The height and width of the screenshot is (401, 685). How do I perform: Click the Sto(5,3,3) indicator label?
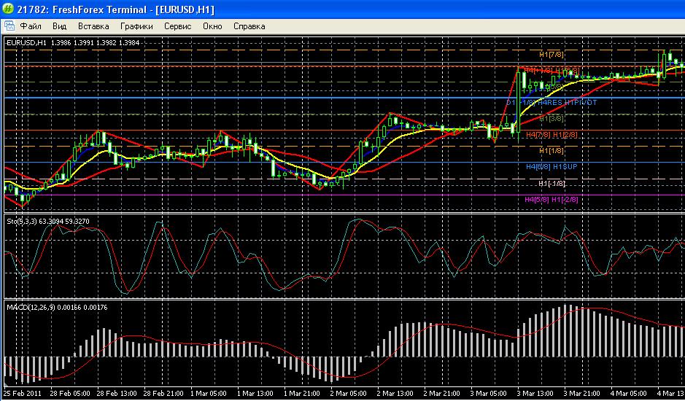point(48,221)
